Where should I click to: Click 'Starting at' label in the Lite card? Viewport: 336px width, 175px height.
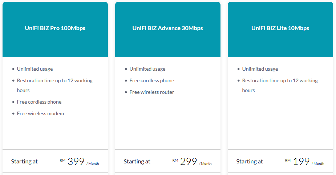point(250,162)
